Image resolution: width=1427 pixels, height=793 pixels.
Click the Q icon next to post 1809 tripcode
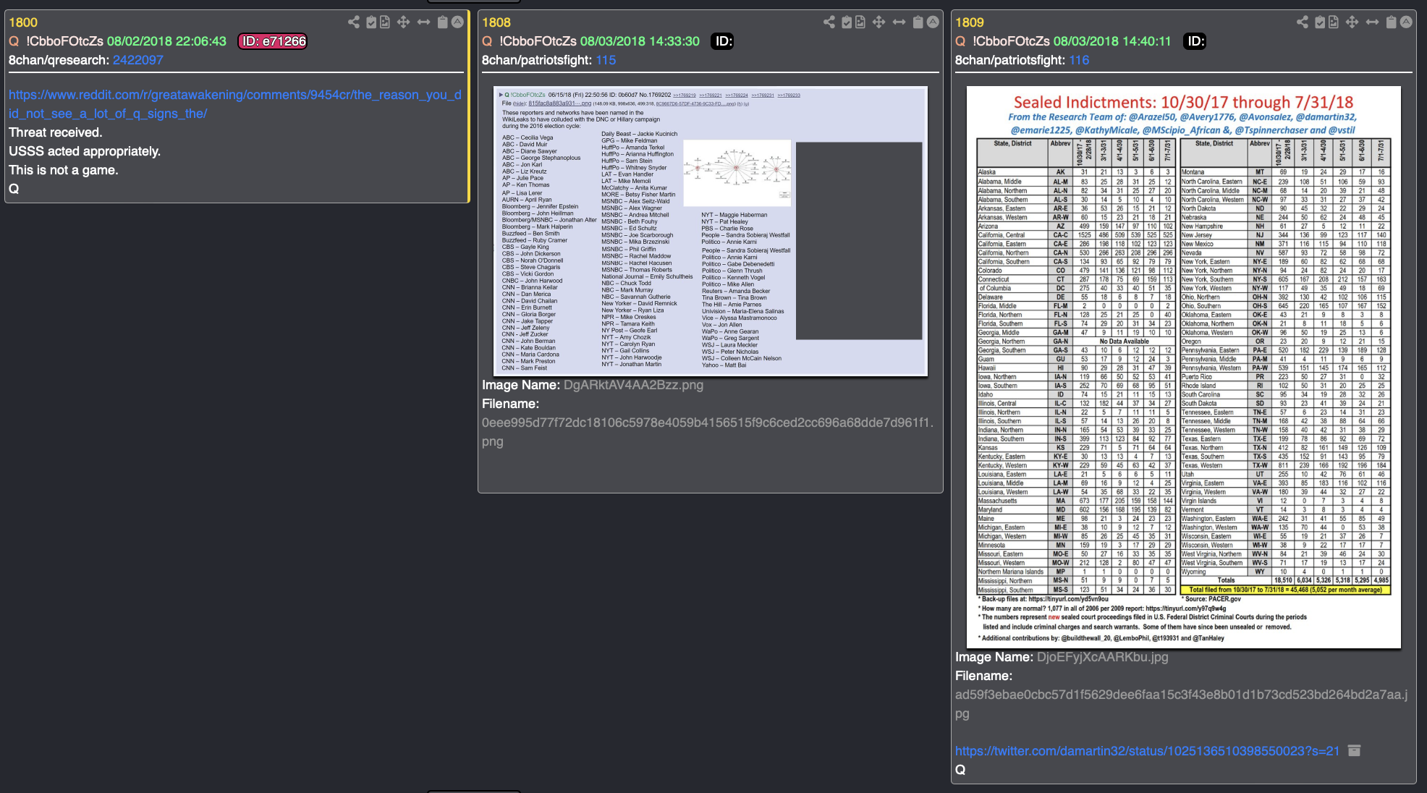coord(960,41)
